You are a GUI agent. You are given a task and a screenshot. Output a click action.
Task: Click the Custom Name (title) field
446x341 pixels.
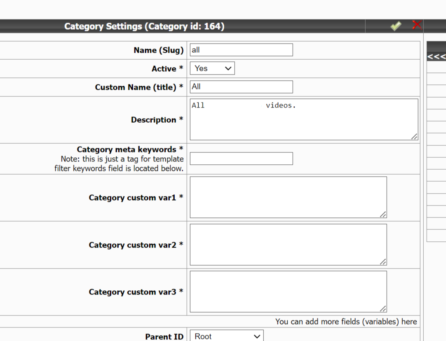pyautogui.click(x=241, y=86)
